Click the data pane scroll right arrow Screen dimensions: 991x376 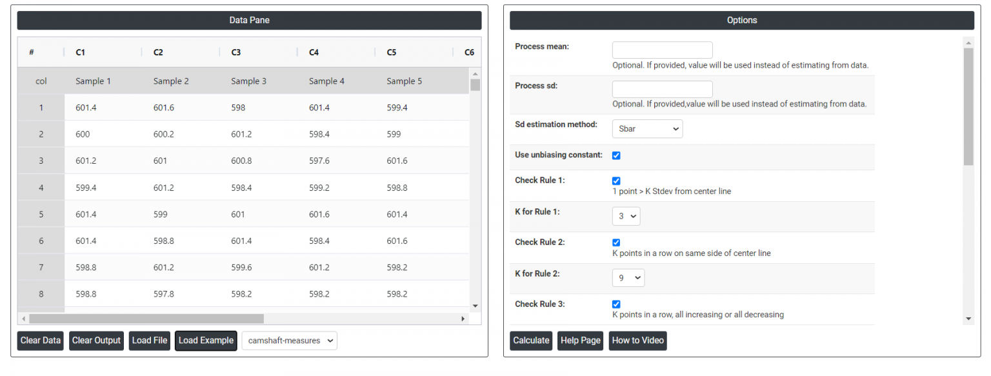[463, 319]
